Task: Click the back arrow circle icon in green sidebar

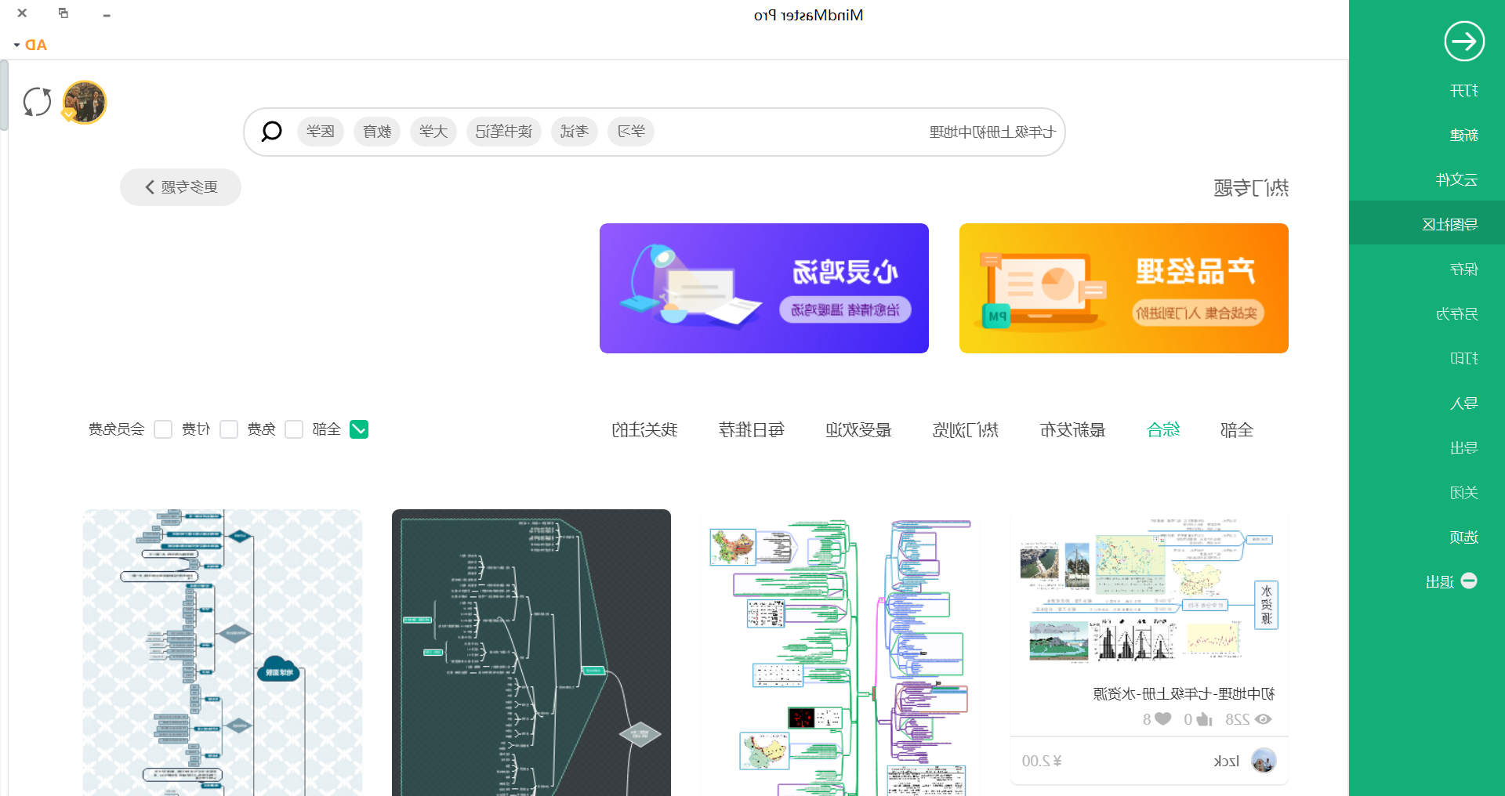Action: click(1464, 41)
